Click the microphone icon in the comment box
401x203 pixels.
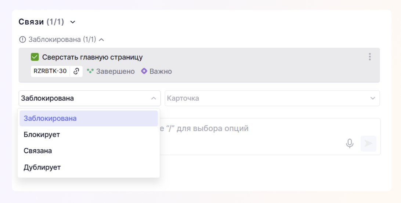(350, 144)
